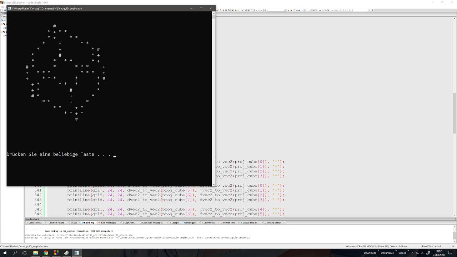Click the console prompt text 'Drücken Sie eine beliebige Taste'
The width and height of the screenshot is (457, 257).
[x=50, y=155]
